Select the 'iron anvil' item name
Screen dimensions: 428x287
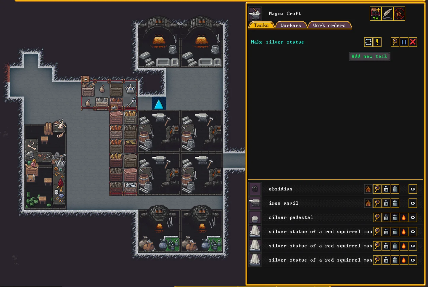click(284, 203)
